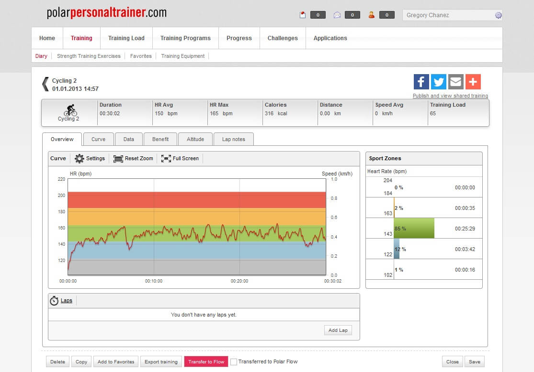Click the zone time 00:25:29

465,229
